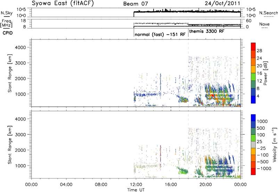278x192 pixels.
Task: Click the "N.Sky" legend label
Action: (7, 13)
